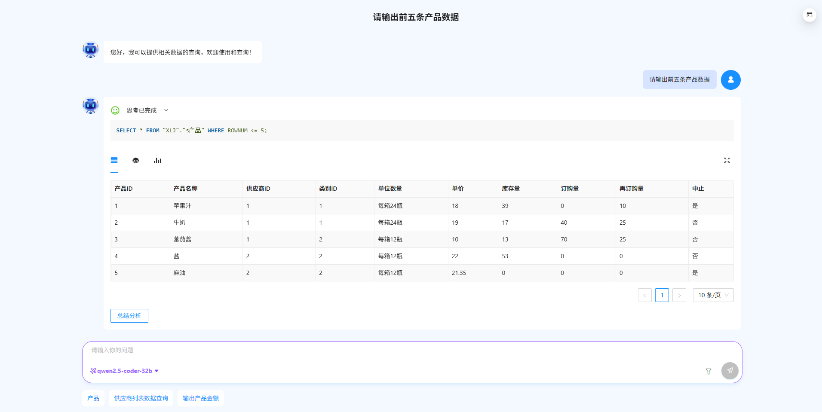Go to pagination page 1

point(662,295)
